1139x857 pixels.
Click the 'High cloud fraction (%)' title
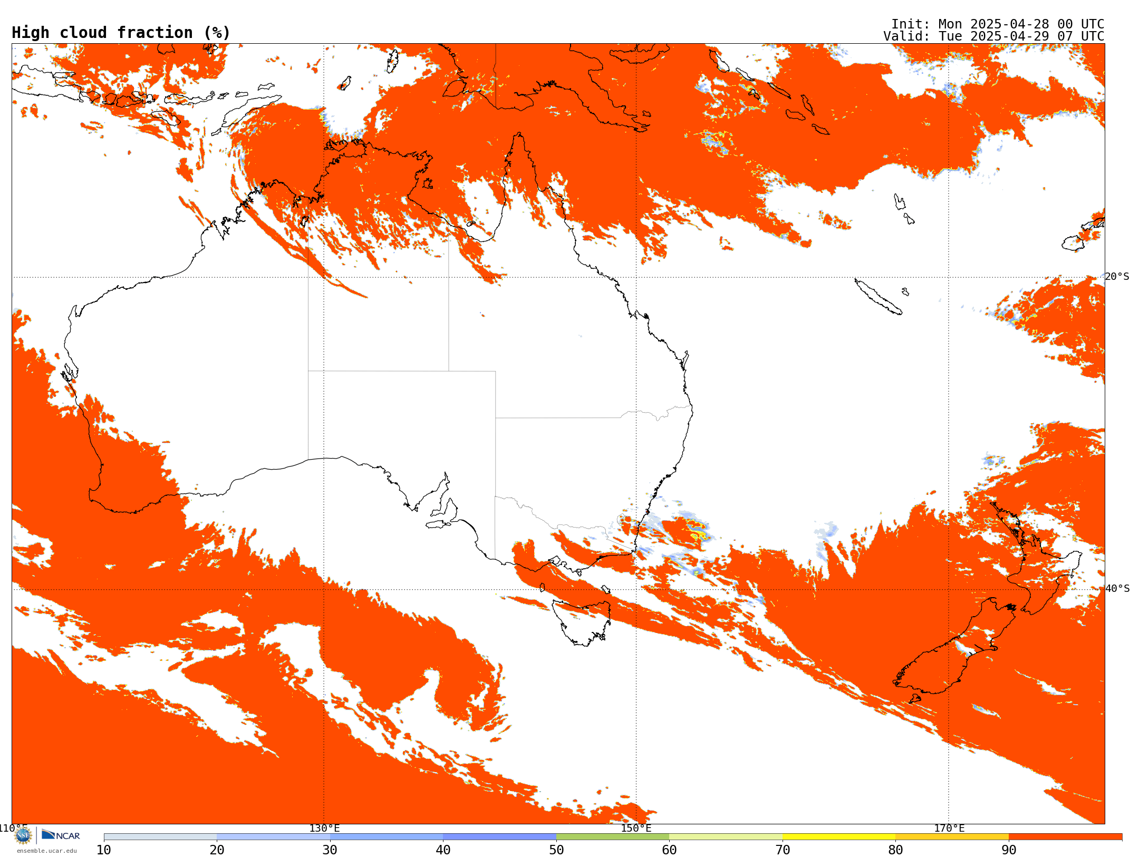121,33
